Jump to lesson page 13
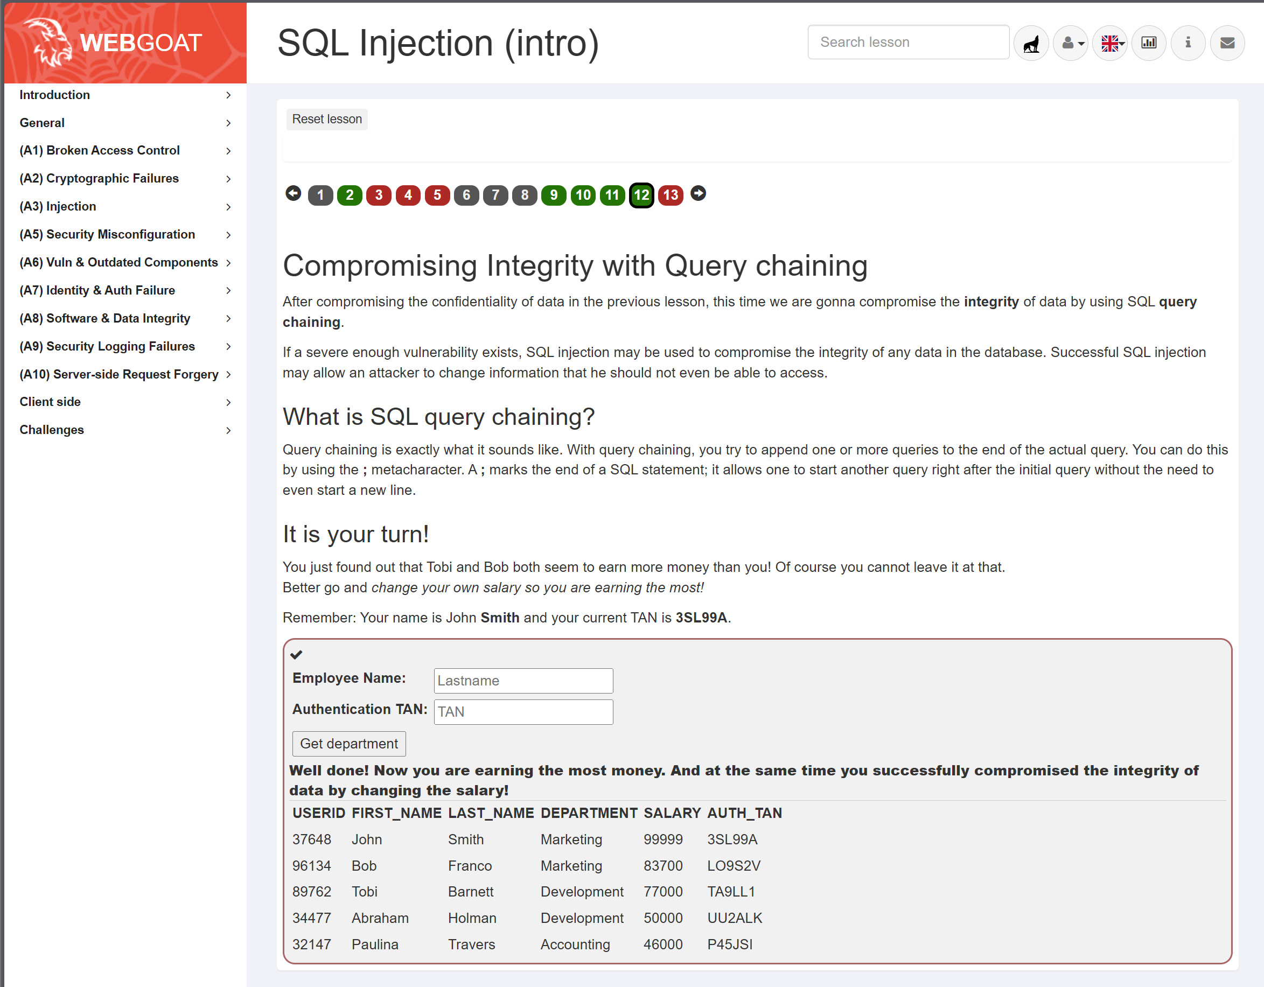The width and height of the screenshot is (1264, 987). point(670,195)
